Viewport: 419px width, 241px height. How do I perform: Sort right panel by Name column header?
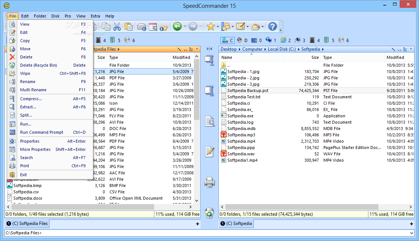point(251,57)
